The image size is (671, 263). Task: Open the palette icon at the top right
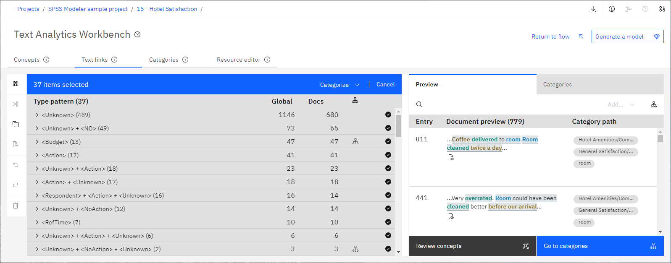coord(662,9)
